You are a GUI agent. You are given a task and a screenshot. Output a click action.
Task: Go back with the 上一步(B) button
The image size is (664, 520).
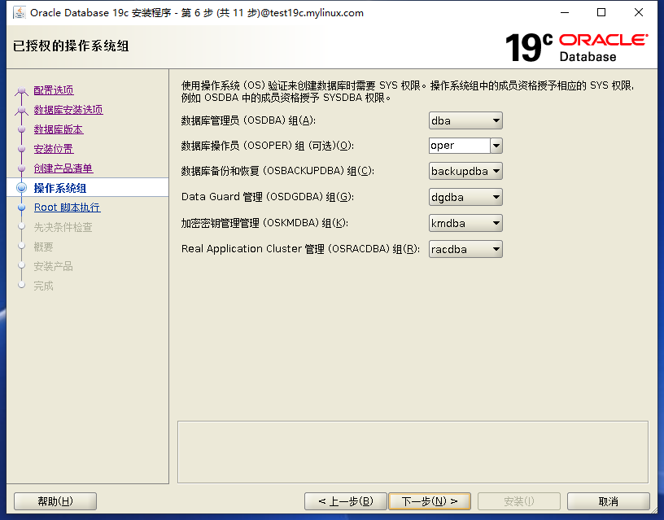coord(346,501)
